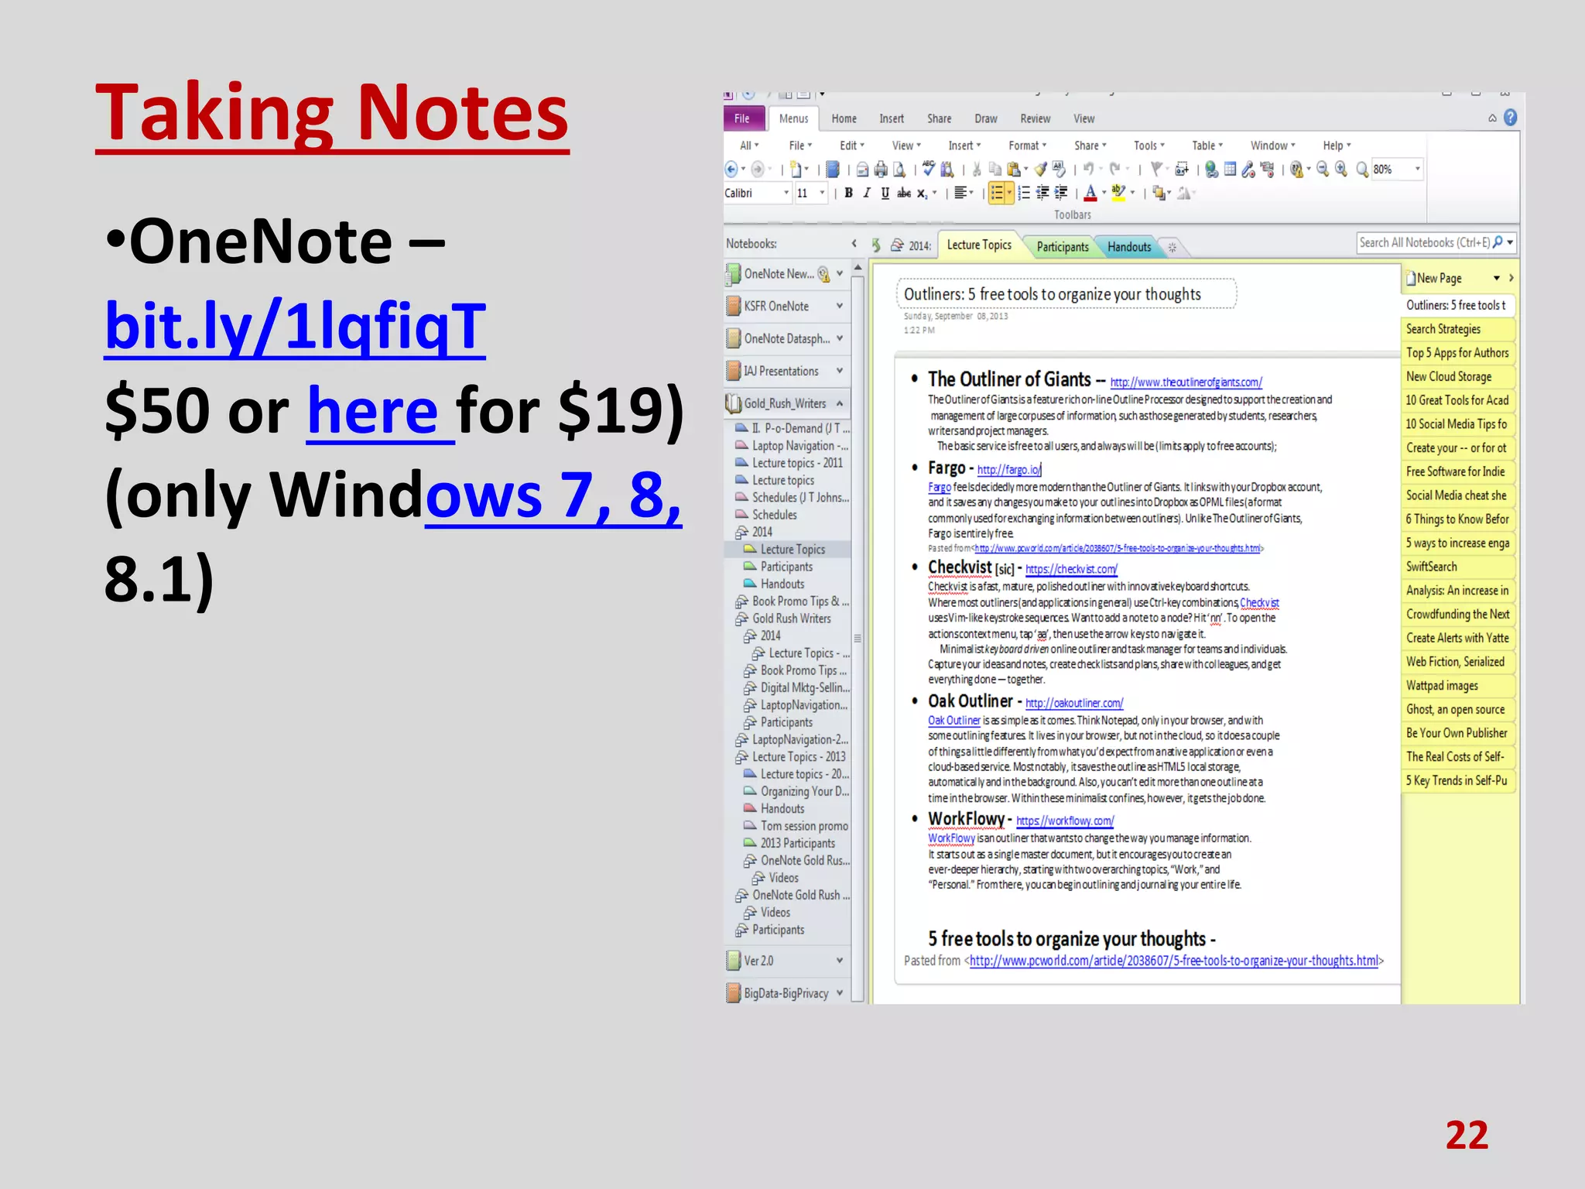Open the theoutlinerofgiants.com link
Viewport: 1585px width, 1189px height.
click(1186, 382)
